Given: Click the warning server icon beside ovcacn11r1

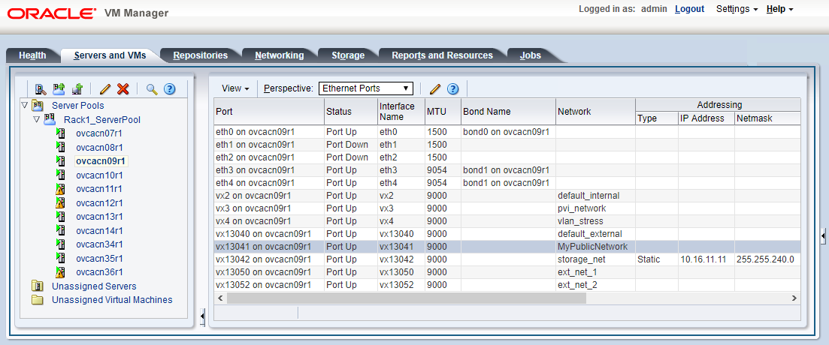Looking at the screenshot, I should click(60, 189).
